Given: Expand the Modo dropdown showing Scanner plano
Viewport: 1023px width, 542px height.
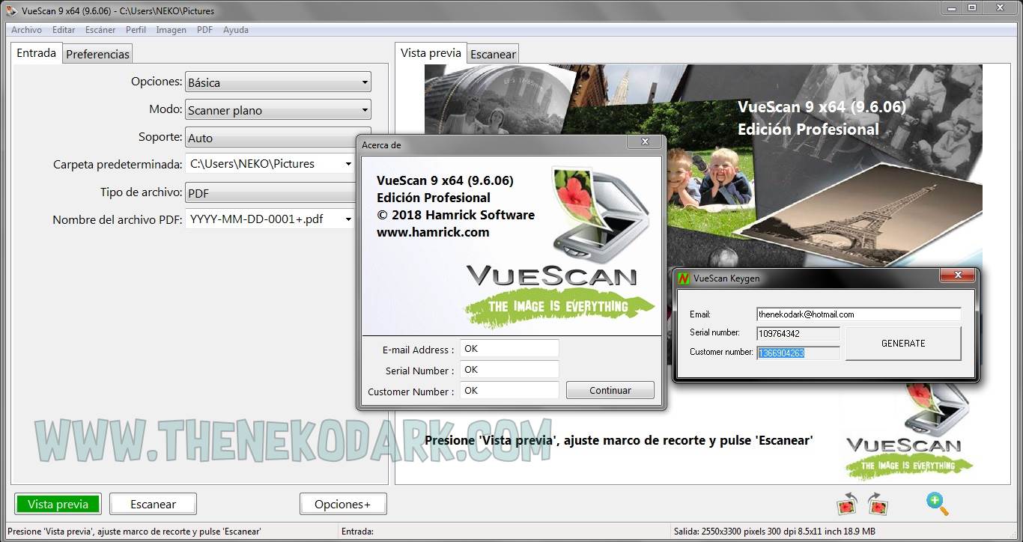Looking at the screenshot, I should click(278, 109).
